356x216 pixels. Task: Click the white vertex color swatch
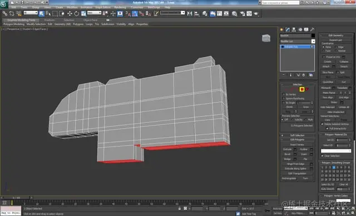coord(343,200)
